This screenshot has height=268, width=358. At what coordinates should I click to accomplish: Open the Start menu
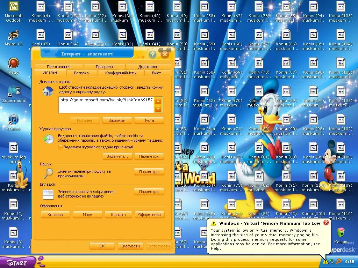coord(18,262)
